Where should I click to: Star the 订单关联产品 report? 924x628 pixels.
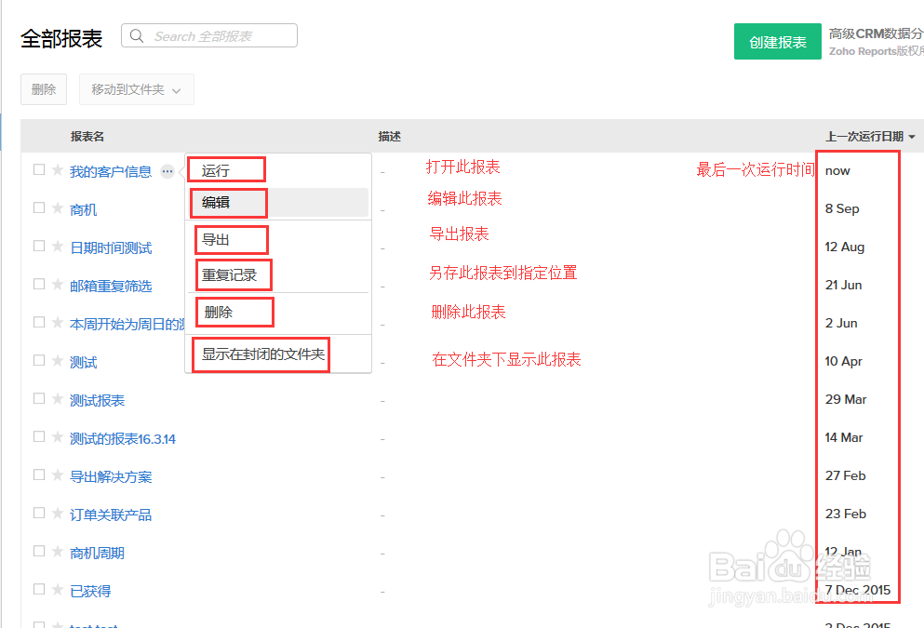coord(58,514)
